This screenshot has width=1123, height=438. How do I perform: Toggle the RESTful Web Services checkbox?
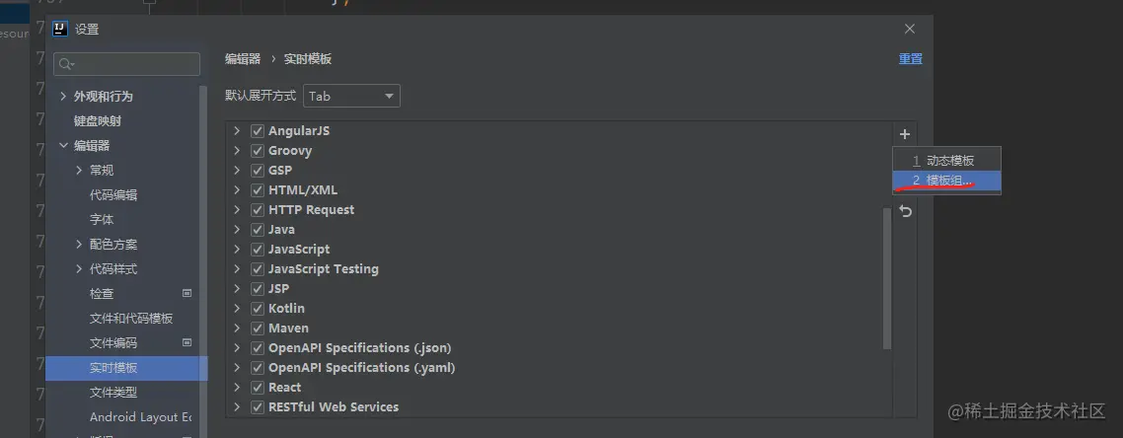click(258, 407)
